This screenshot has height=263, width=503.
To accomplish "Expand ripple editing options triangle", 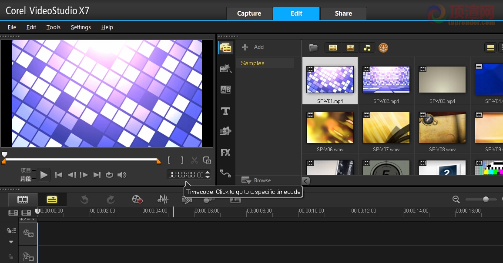I will click(x=11, y=242).
